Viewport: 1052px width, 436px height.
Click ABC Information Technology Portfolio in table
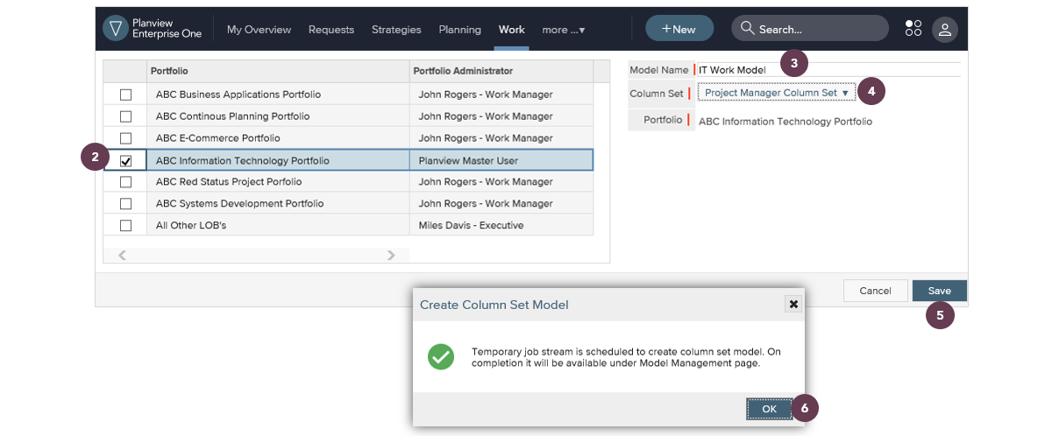pyautogui.click(x=243, y=160)
